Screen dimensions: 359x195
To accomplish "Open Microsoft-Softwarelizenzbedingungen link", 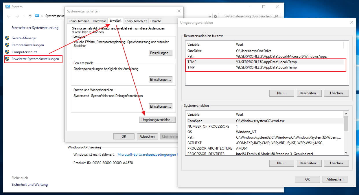I will pos(147,154).
